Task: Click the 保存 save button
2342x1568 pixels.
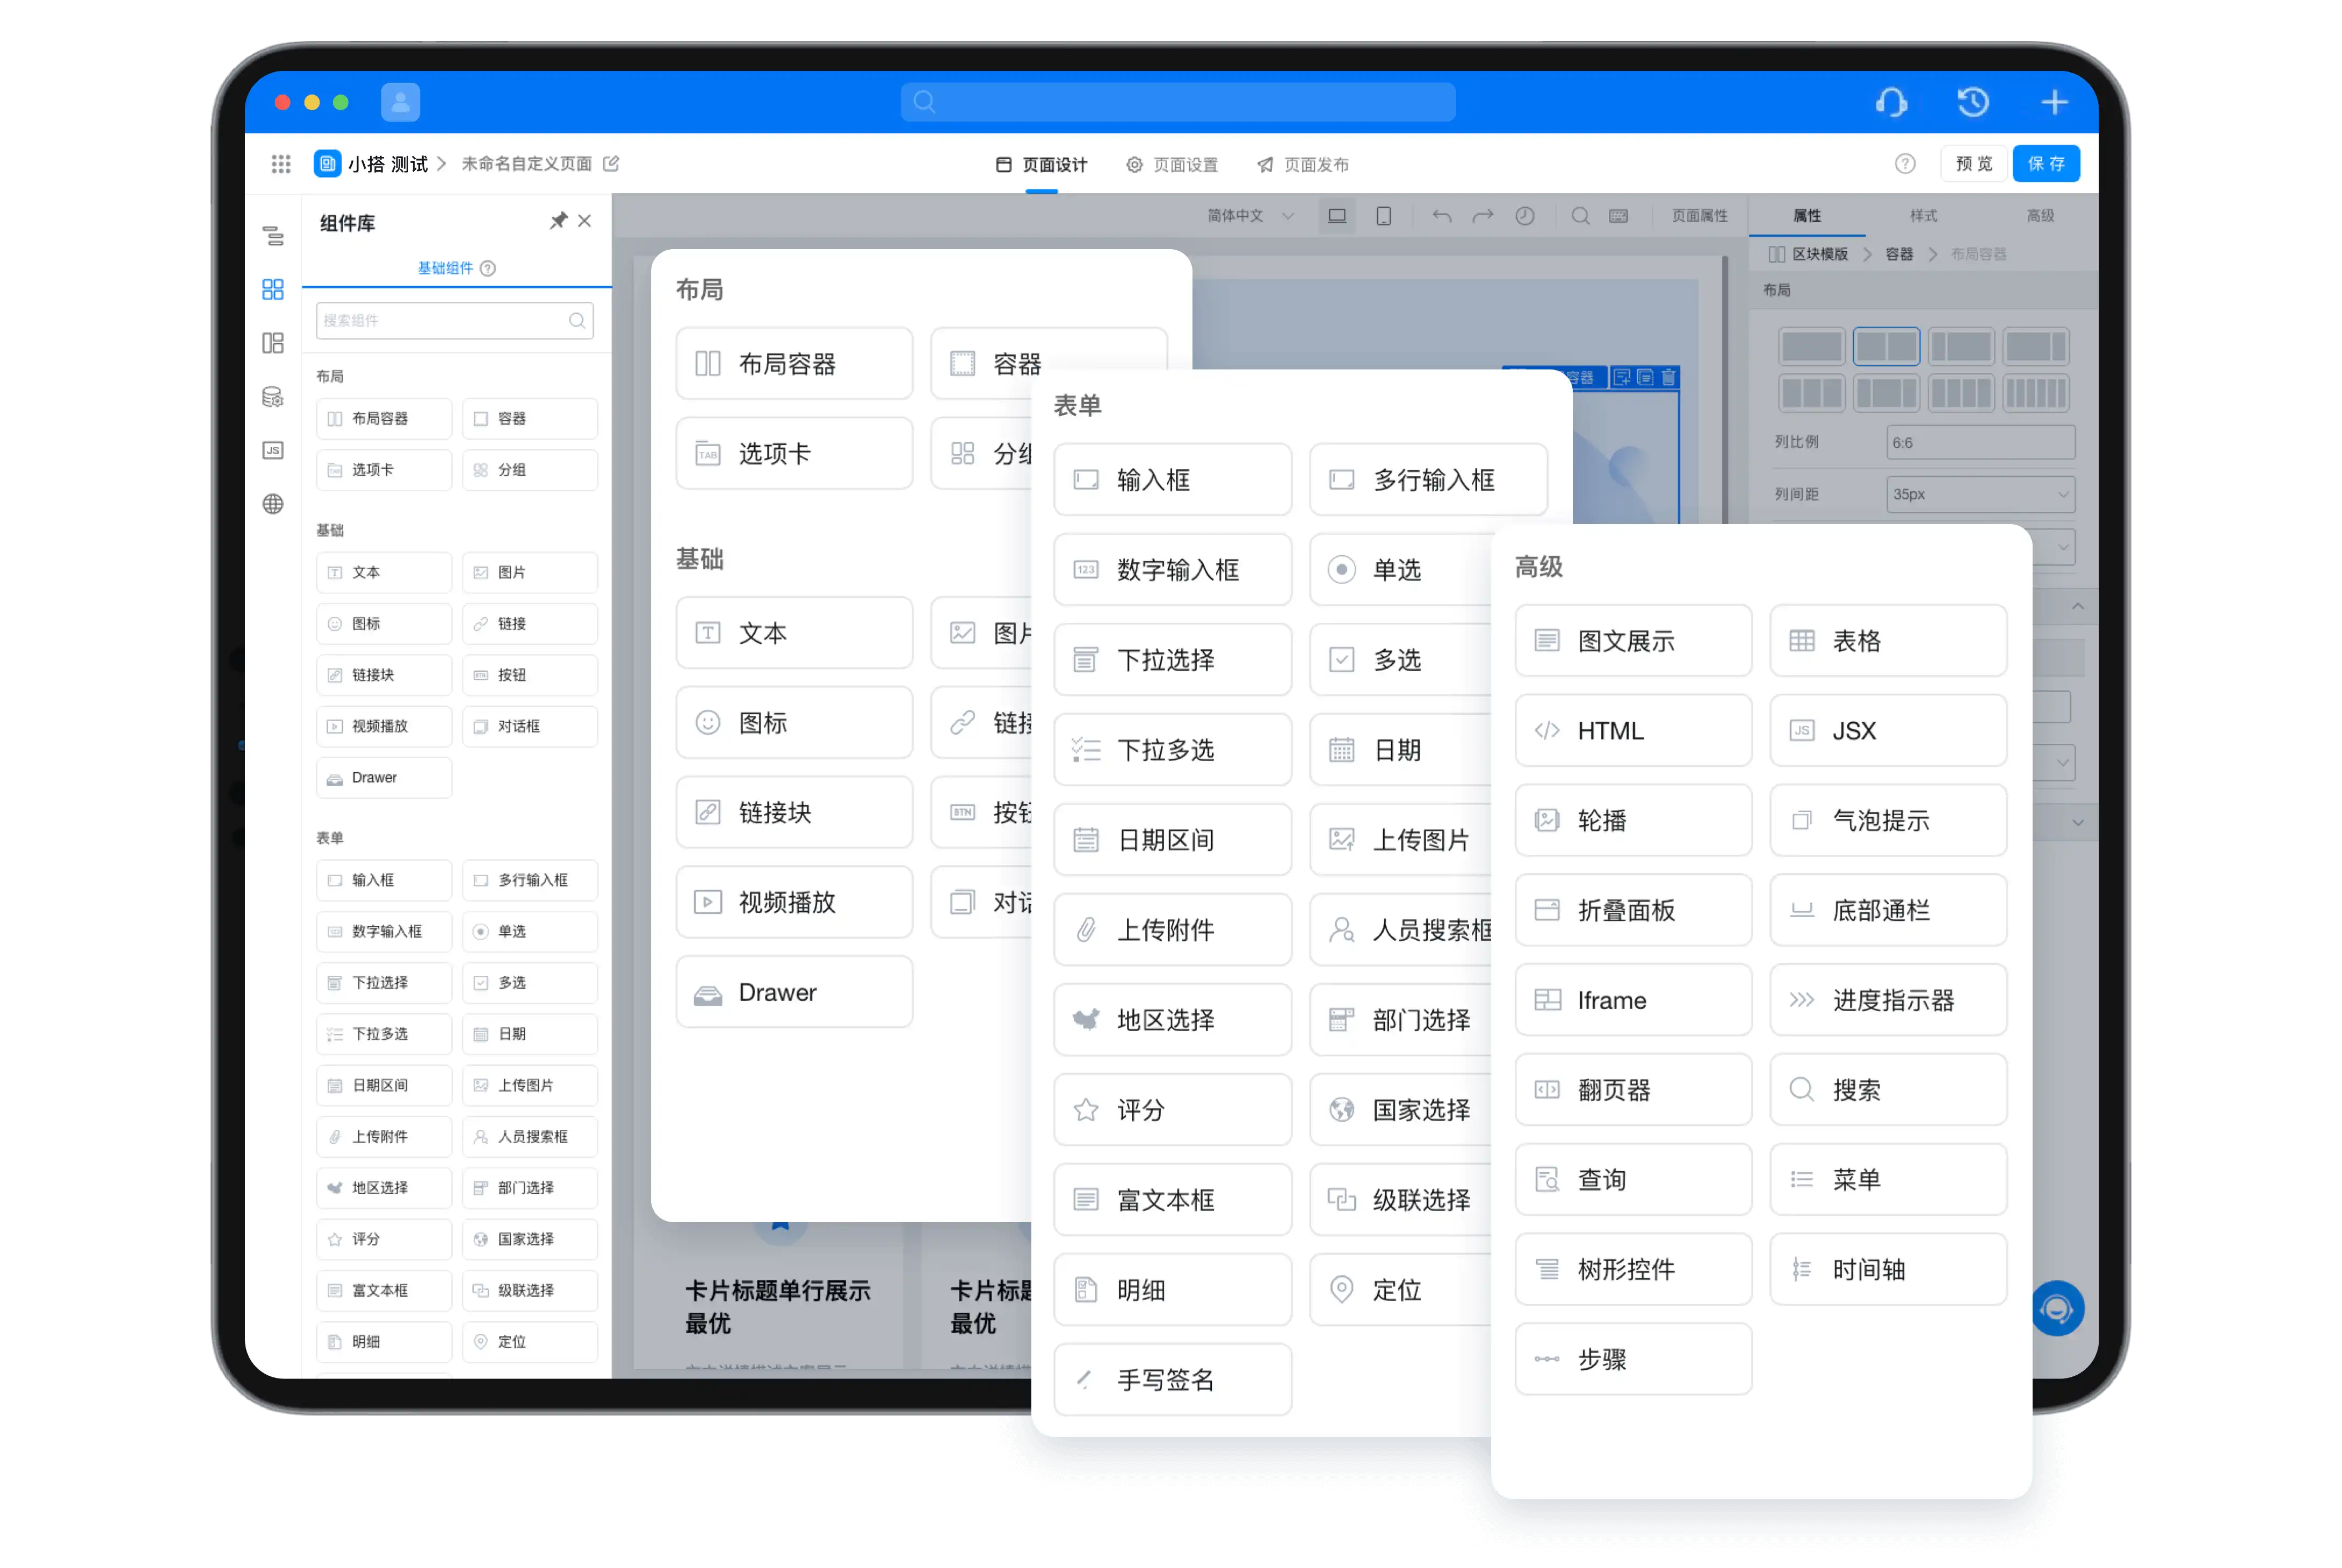Action: [x=2045, y=164]
